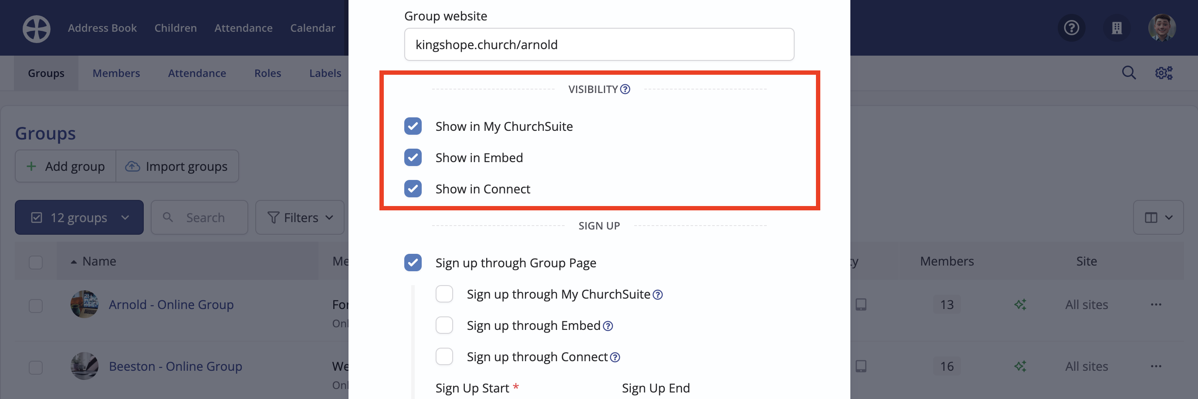Click the Group website input field
Viewport: 1198px width, 399px height.
599,44
